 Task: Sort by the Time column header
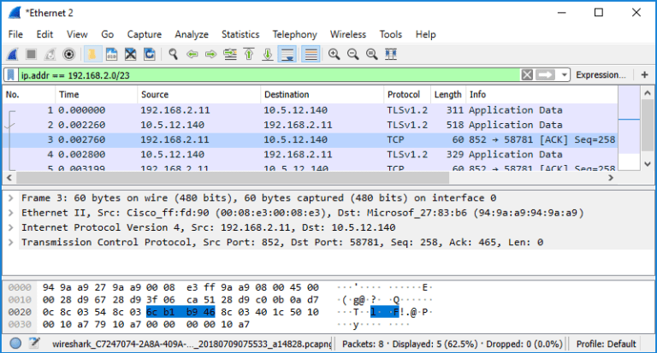96,95
